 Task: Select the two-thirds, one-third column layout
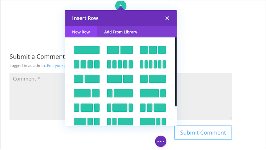tap(87, 93)
